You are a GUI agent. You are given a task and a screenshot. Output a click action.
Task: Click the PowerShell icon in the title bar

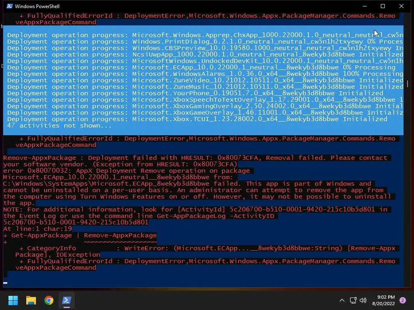click(x=10, y=6)
